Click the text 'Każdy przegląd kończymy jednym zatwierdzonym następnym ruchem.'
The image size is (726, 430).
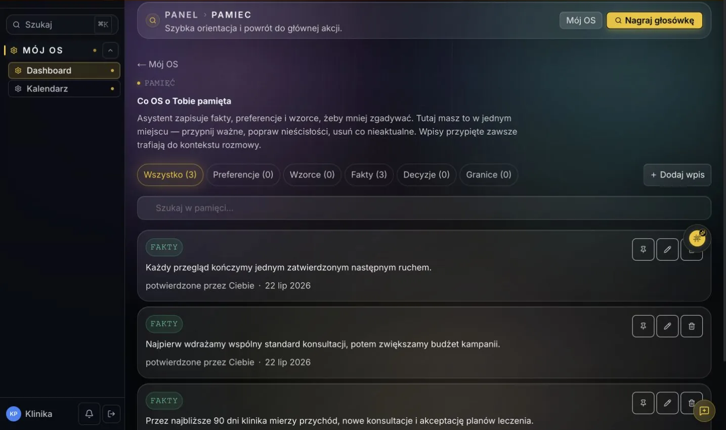[288, 267]
